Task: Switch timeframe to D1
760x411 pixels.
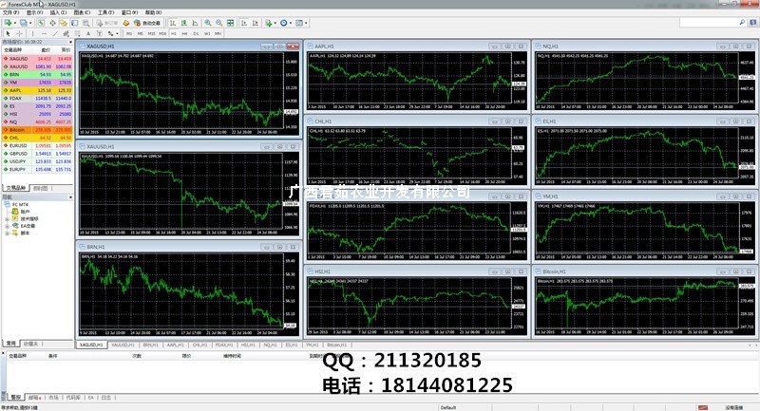Action: pyautogui.click(x=196, y=33)
